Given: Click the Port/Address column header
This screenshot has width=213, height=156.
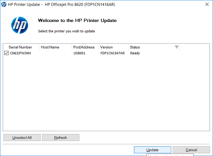Looking at the screenshot, I should coord(84,47).
